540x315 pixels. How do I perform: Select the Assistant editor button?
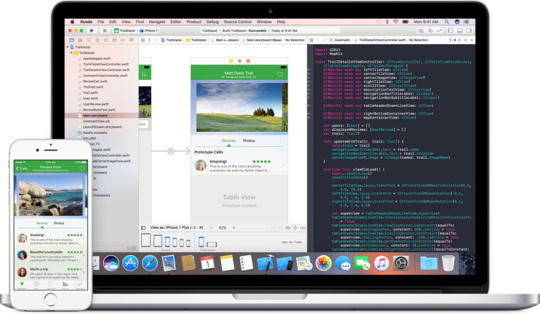tap(430, 30)
